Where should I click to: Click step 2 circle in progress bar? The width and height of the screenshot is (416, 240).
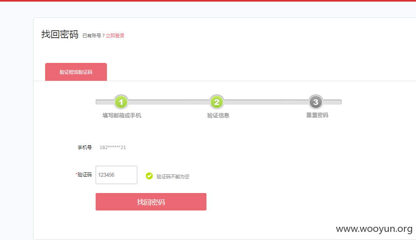point(217,102)
